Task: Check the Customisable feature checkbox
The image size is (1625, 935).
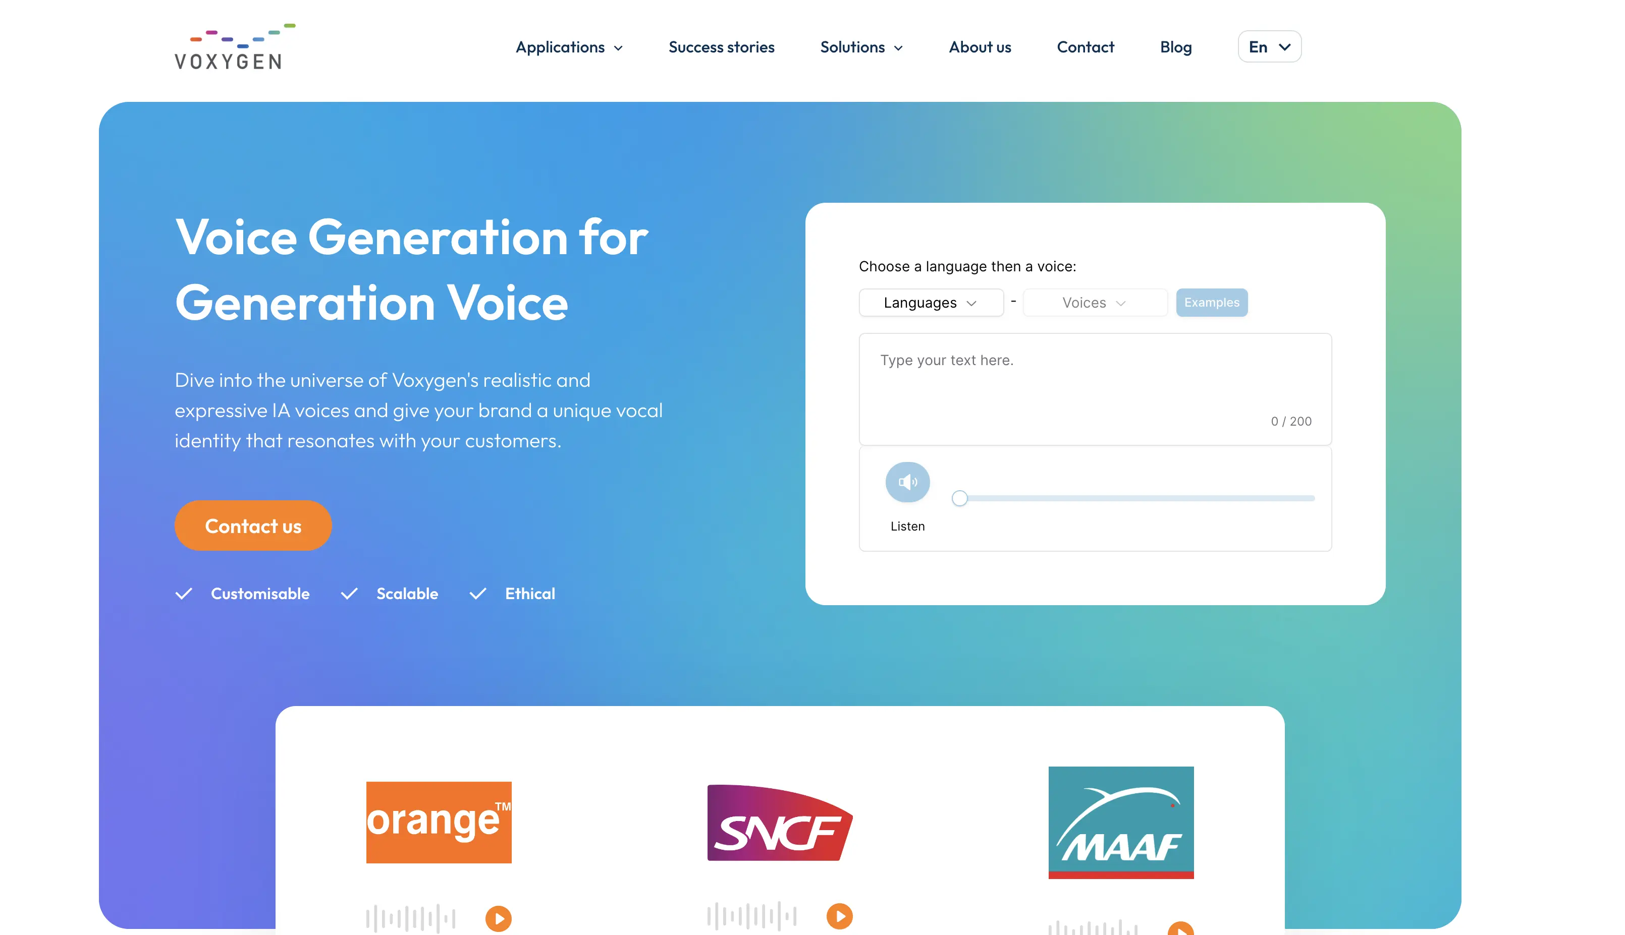Action: point(184,593)
